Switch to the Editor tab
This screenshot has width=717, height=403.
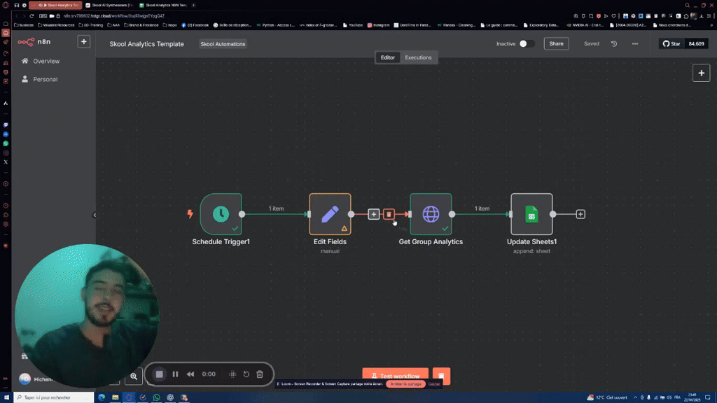388,57
